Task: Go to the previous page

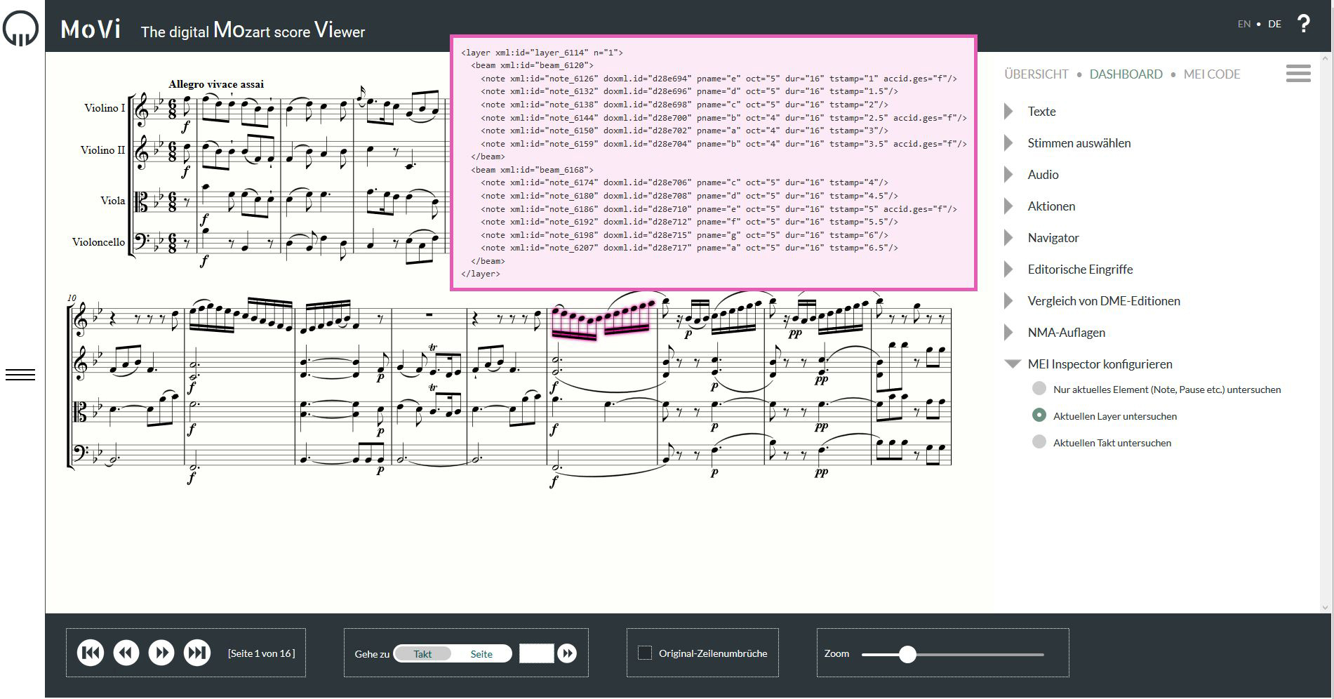Action: pyautogui.click(x=126, y=653)
